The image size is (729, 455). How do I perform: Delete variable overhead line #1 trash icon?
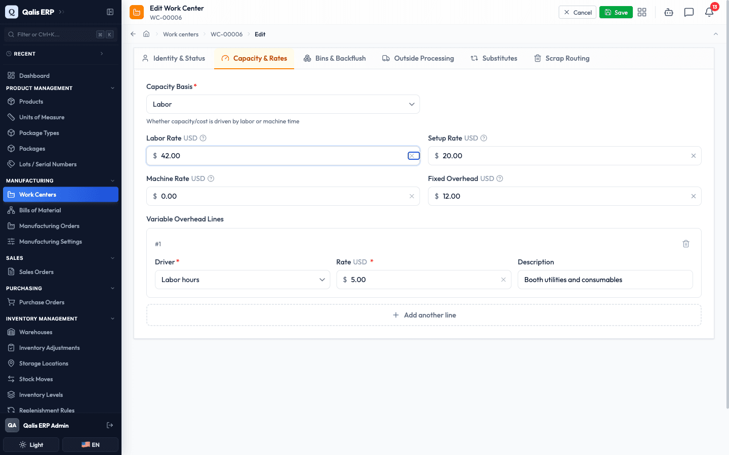(x=686, y=244)
